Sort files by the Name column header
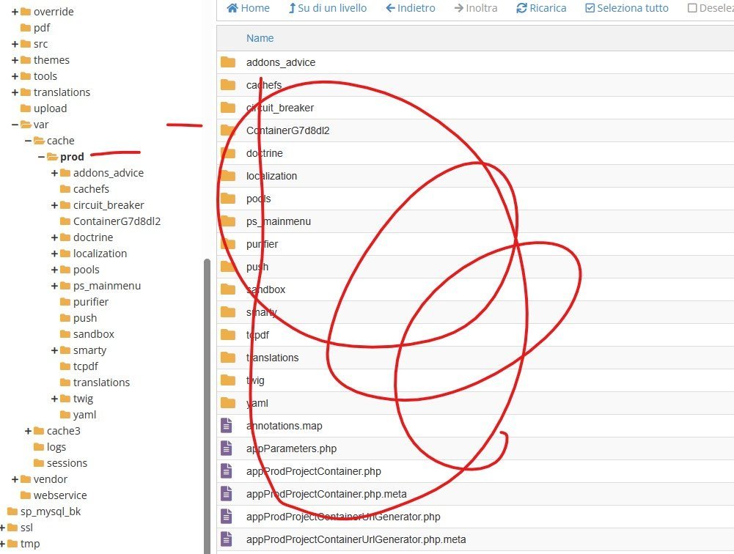Viewport: 734px width, 554px height. [x=260, y=38]
